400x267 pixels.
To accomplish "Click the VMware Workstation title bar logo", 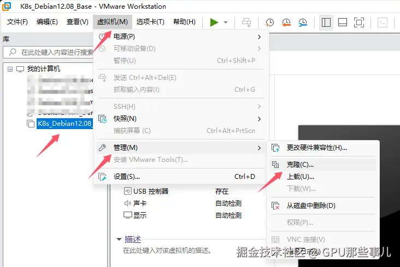I will coord(7,6).
